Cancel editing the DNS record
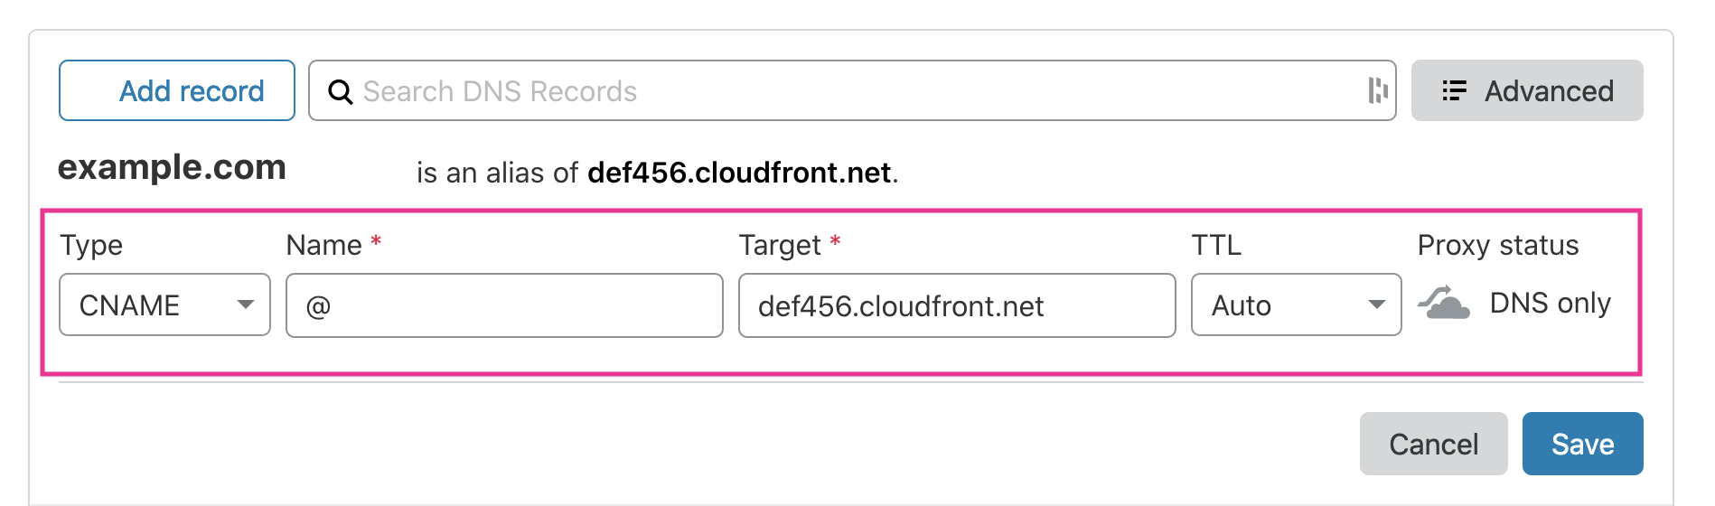 pos(1433,444)
